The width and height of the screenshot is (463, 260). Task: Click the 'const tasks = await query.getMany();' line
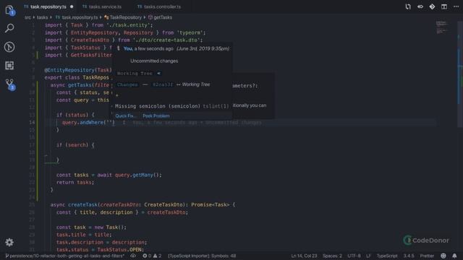109,175
